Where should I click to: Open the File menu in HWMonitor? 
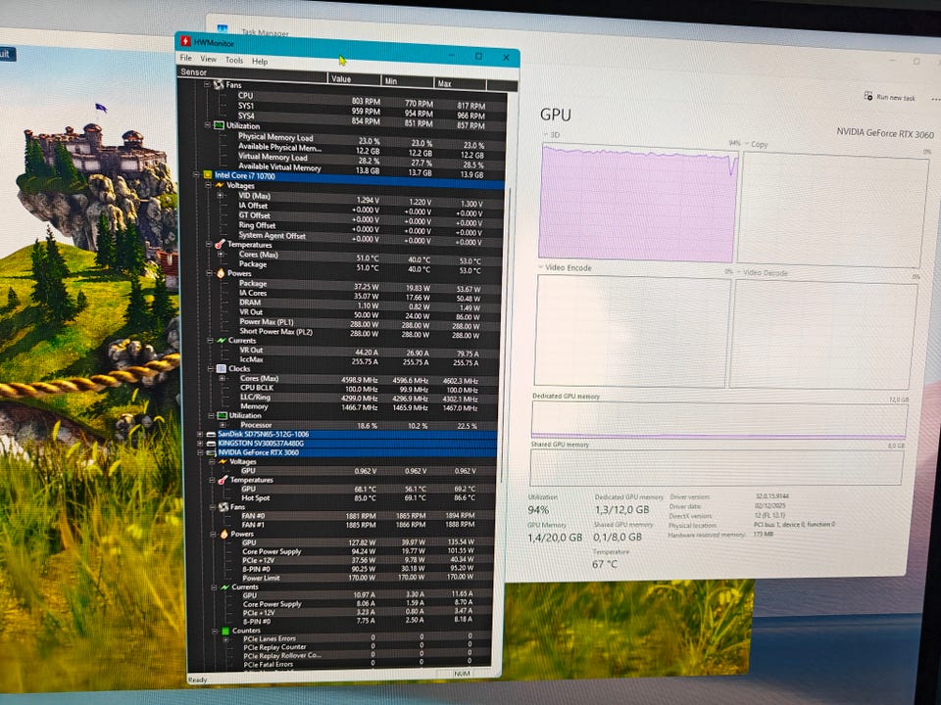click(x=186, y=60)
